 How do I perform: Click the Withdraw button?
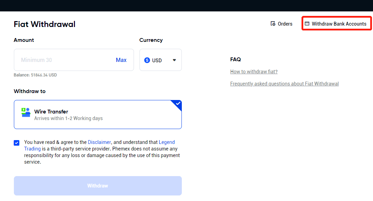coord(98,186)
